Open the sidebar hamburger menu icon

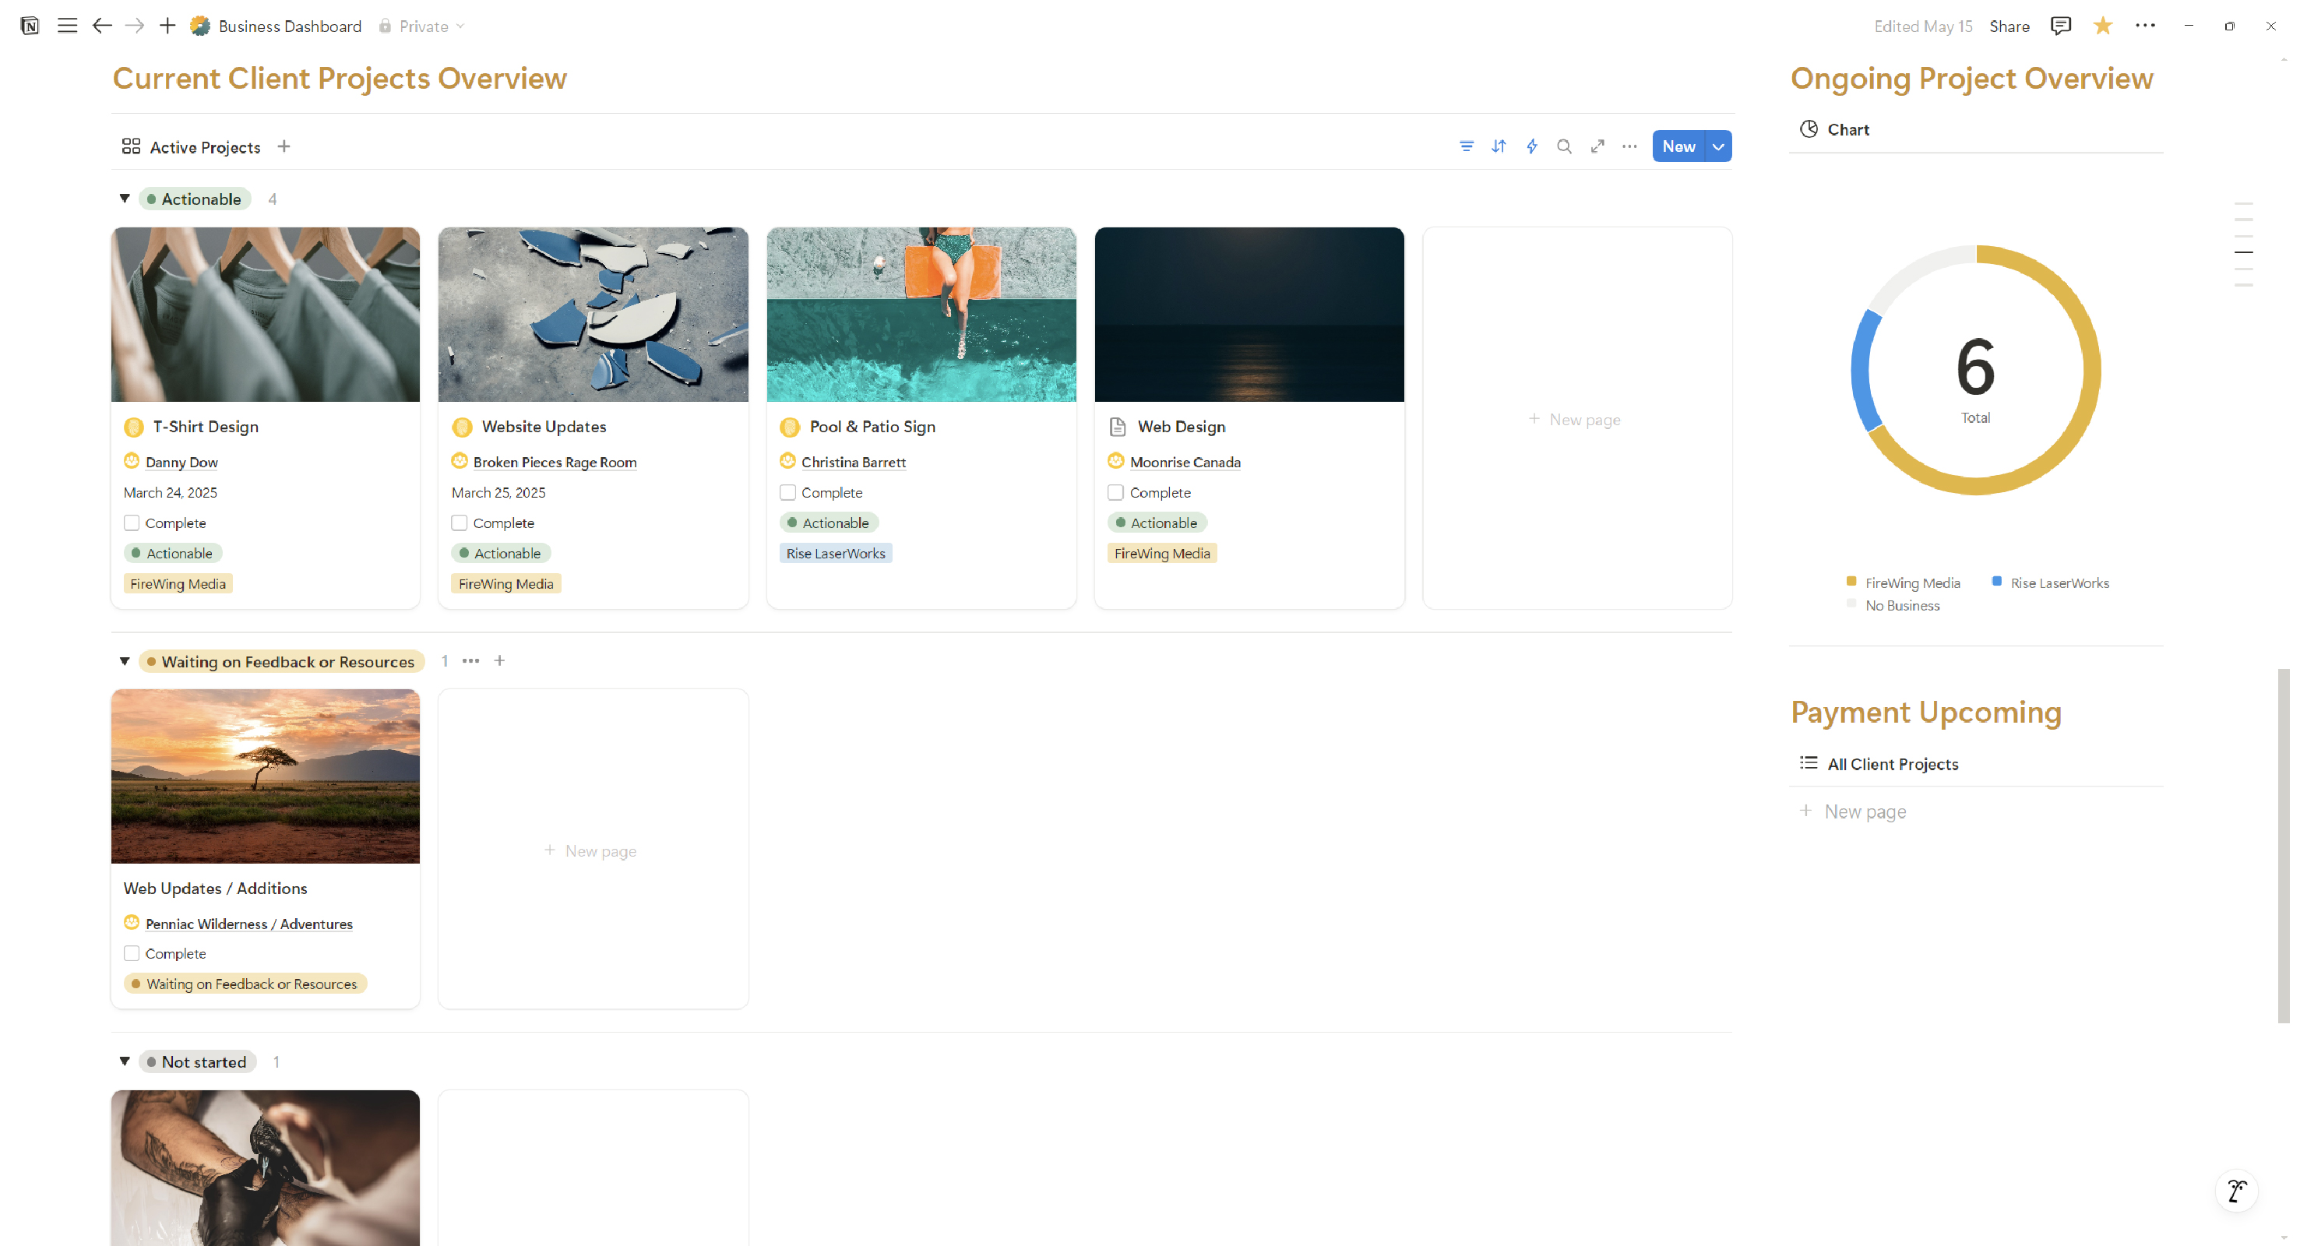[67, 26]
